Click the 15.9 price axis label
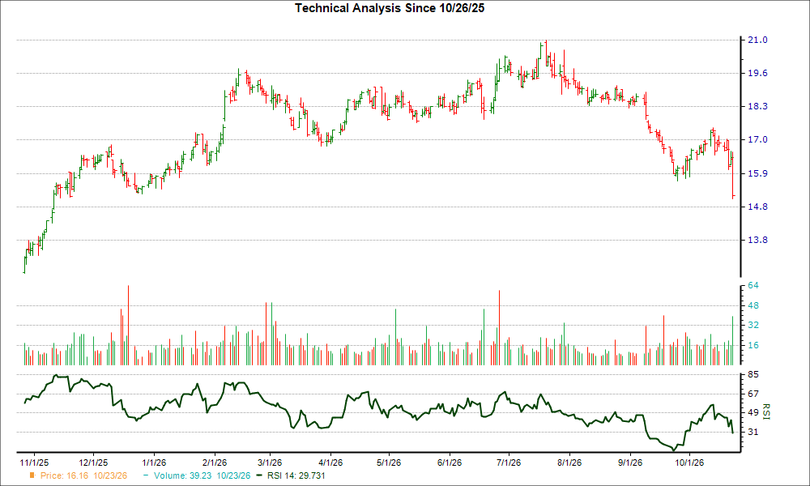The width and height of the screenshot is (810, 486). click(x=757, y=173)
